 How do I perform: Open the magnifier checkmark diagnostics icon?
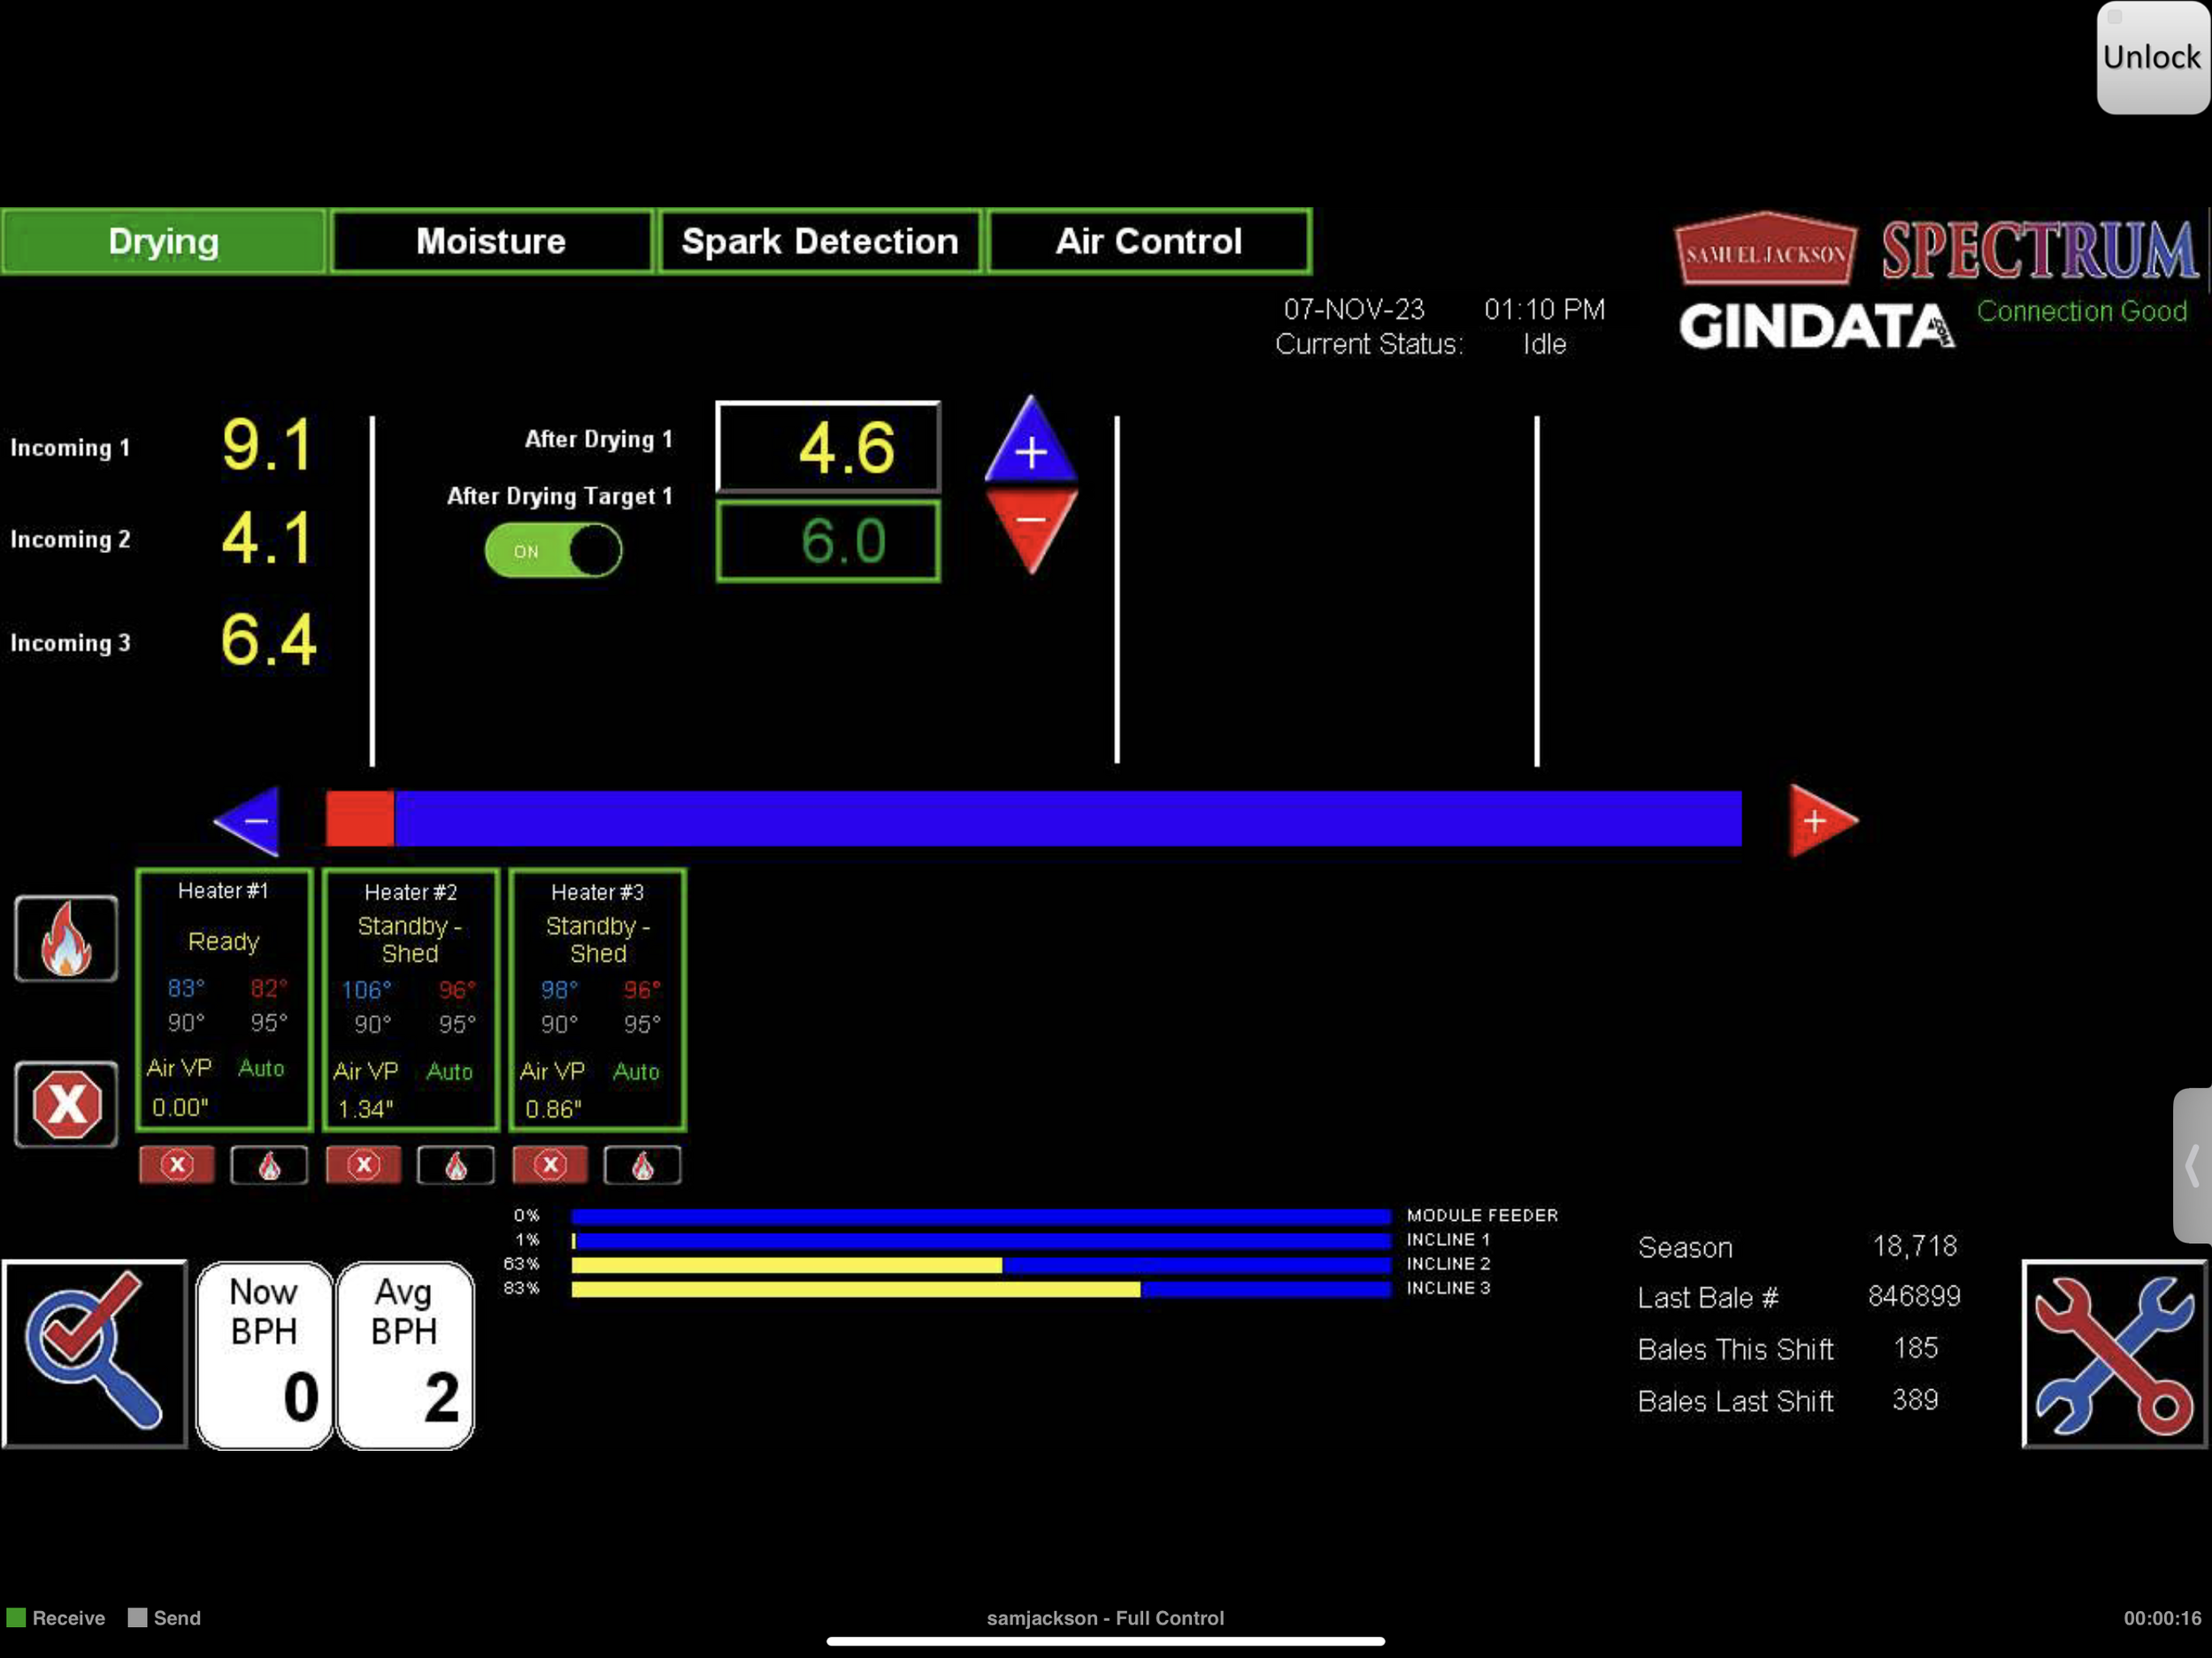[95, 1352]
